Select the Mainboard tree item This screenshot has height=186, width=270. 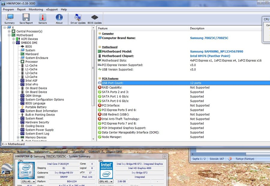tap(32, 54)
